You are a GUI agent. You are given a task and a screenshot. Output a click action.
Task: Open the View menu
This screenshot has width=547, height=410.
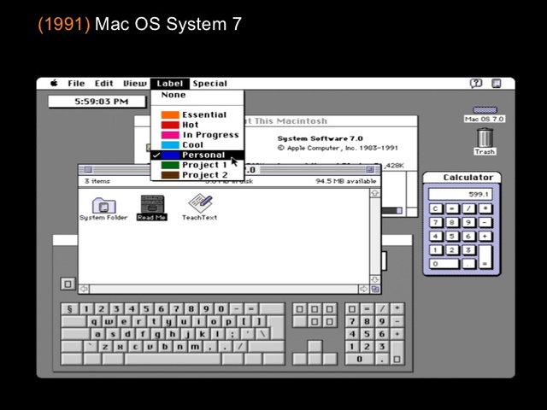pyautogui.click(x=135, y=84)
